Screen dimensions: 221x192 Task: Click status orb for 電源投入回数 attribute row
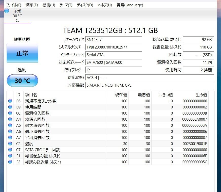(x=10, y=113)
